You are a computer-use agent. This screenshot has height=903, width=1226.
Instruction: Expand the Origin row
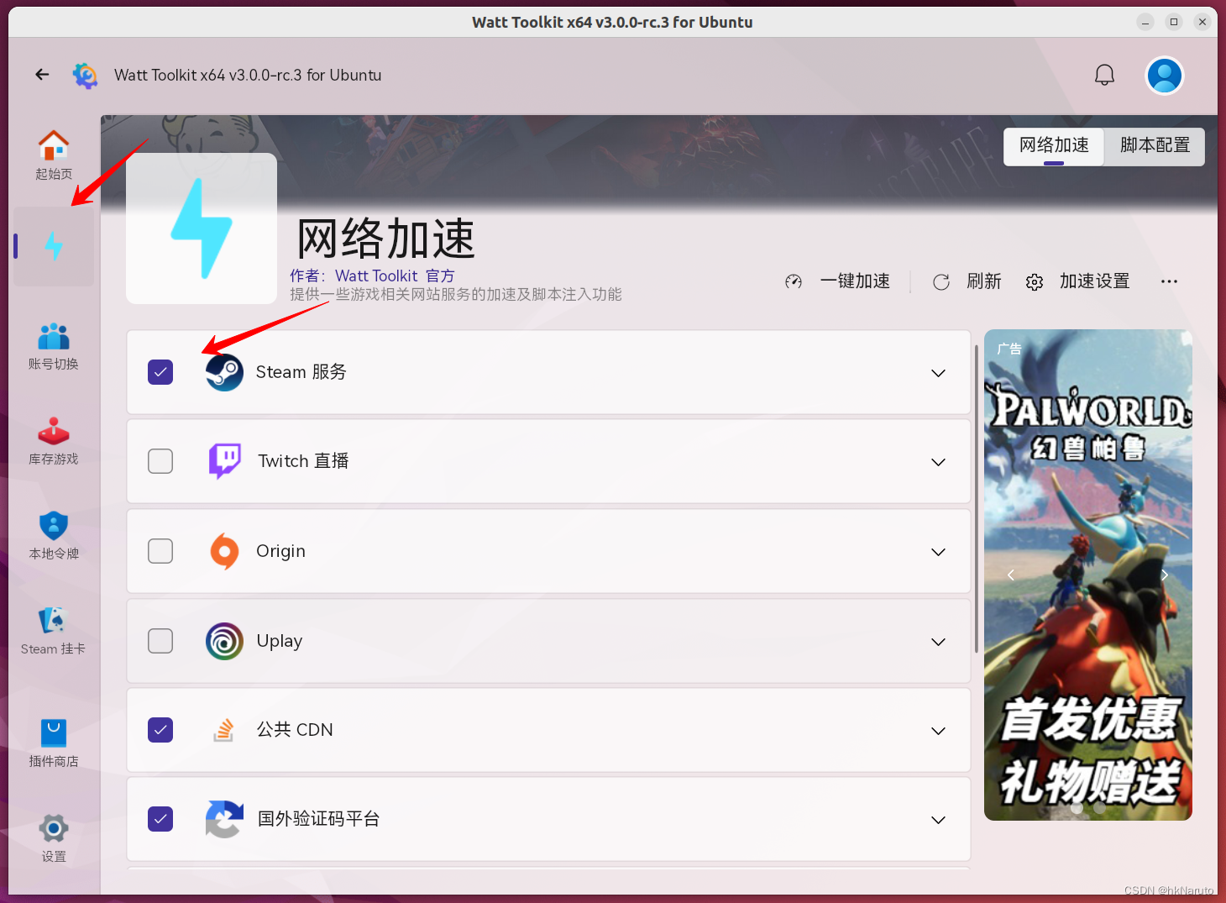click(939, 552)
